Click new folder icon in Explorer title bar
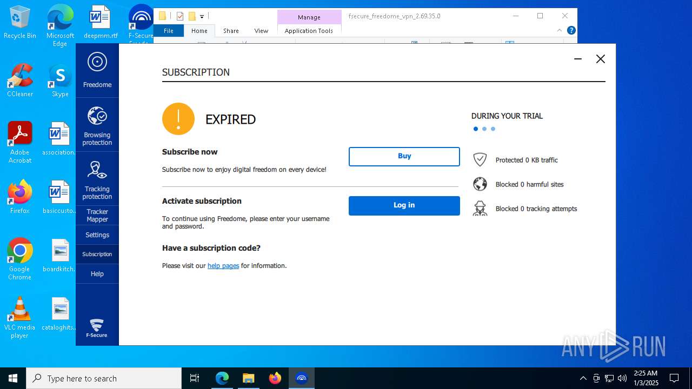 click(191, 16)
